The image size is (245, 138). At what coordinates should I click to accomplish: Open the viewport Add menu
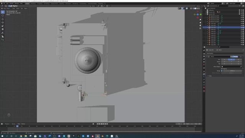[x=22, y=8]
